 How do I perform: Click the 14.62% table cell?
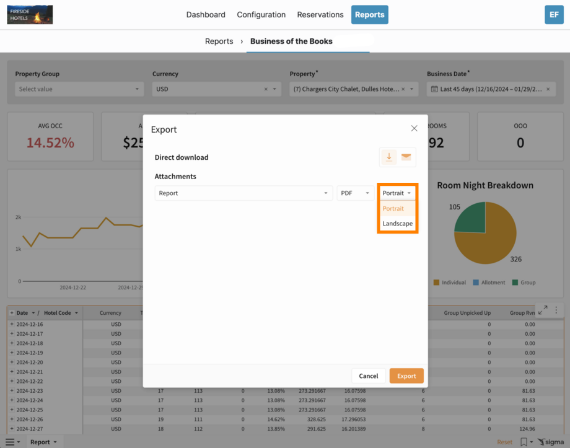276,419
